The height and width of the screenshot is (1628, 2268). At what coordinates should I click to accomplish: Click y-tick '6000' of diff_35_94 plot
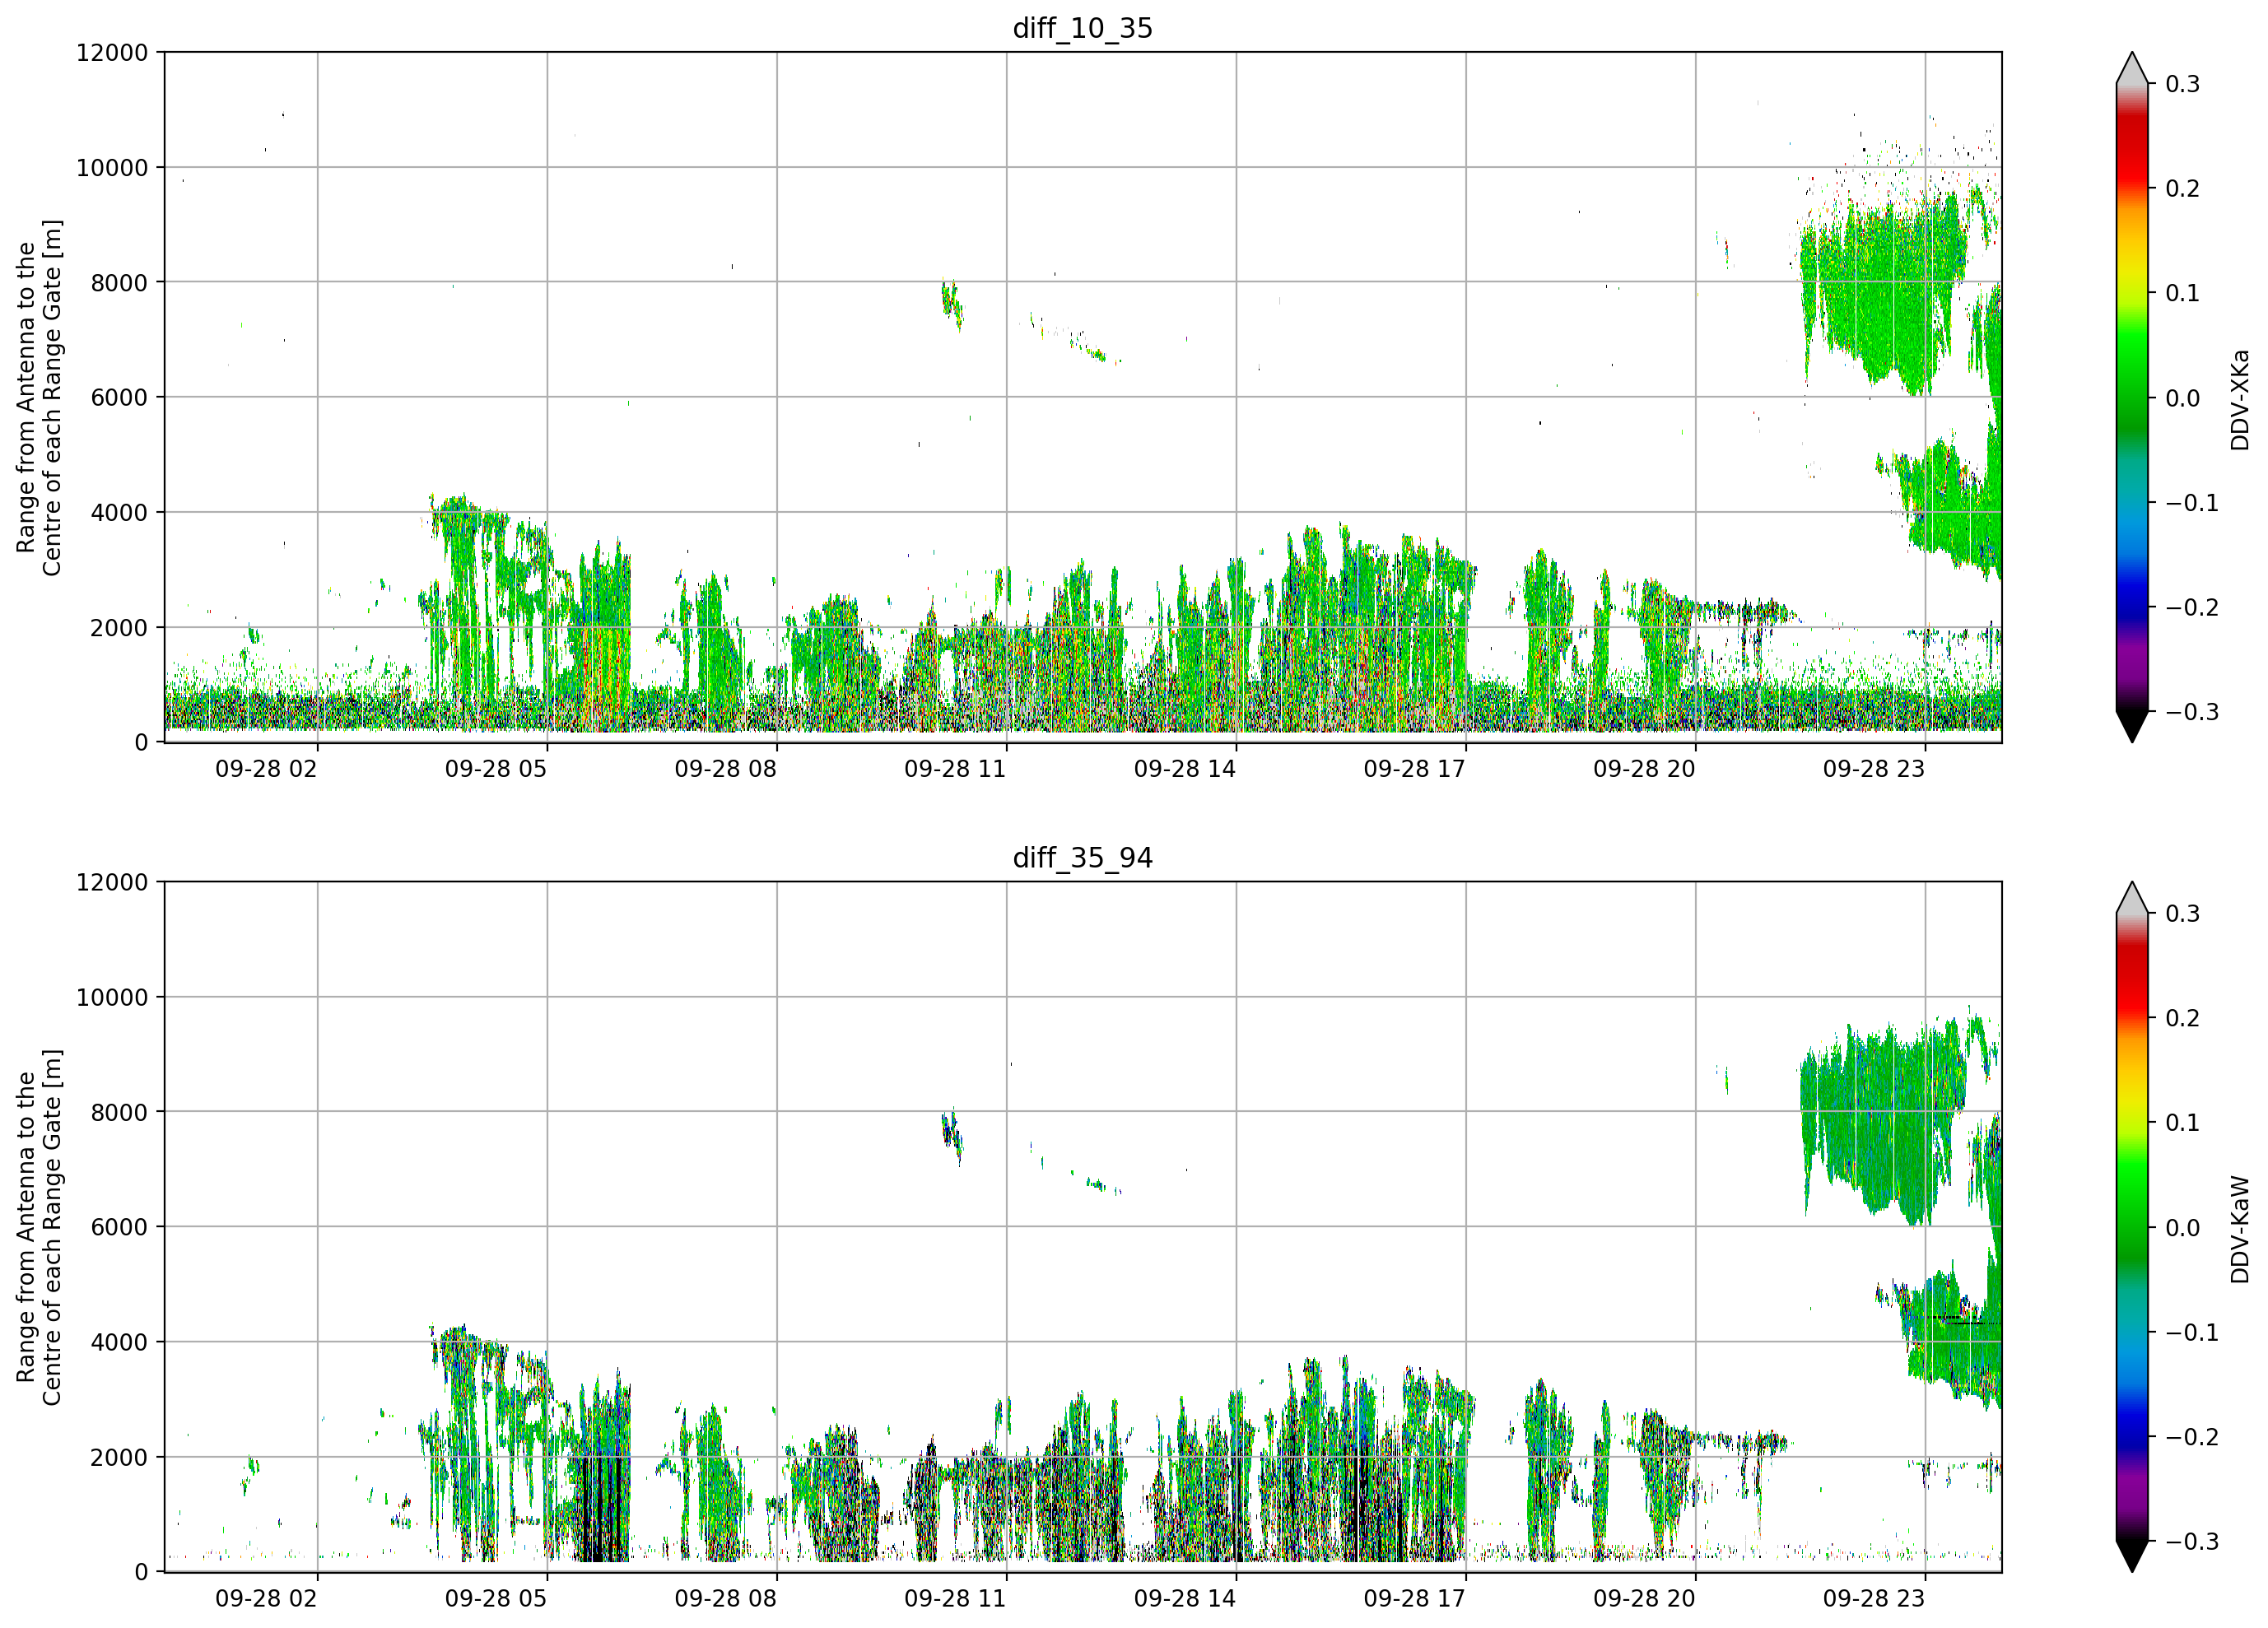119,1228
